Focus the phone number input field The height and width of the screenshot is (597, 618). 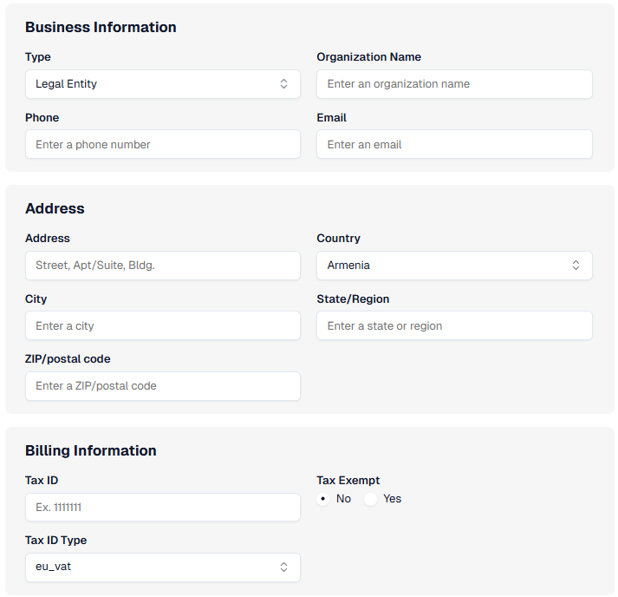point(162,145)
